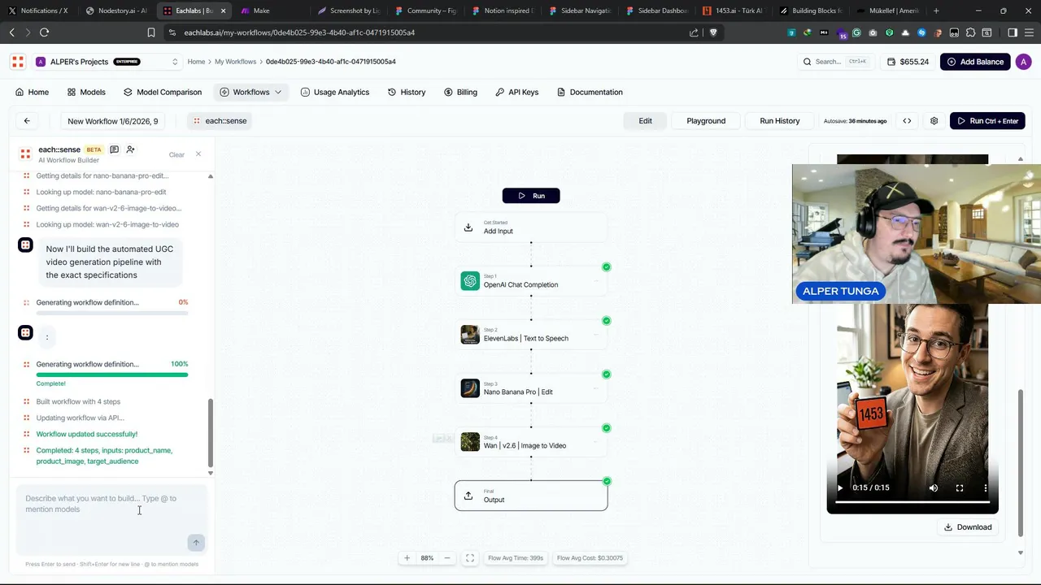Open Run History view
This screenshot has height=585, width=1041.
pyautogui.click(x=780, y=121)
